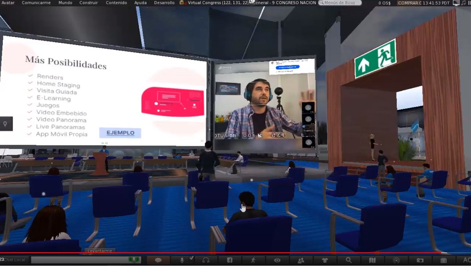Click the 'Juegos' slide item
The image size is (471, 266).
[x=48, y=105]
